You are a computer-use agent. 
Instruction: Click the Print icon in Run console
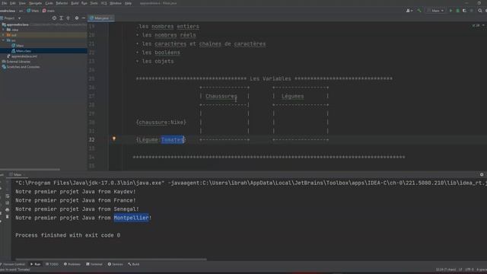(8, 210)
